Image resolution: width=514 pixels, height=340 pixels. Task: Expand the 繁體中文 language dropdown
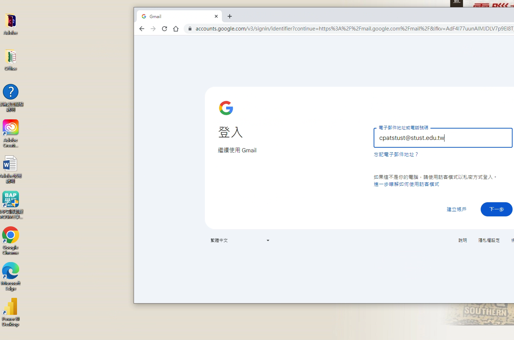tap(240, 240)
